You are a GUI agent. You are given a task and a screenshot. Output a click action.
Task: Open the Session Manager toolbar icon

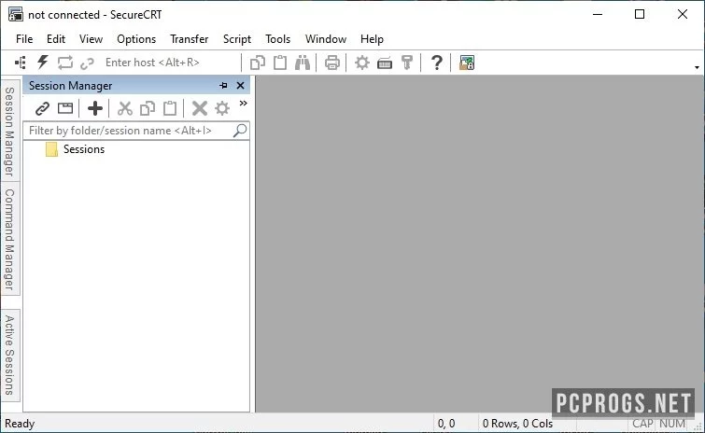(x=21, y=63)
